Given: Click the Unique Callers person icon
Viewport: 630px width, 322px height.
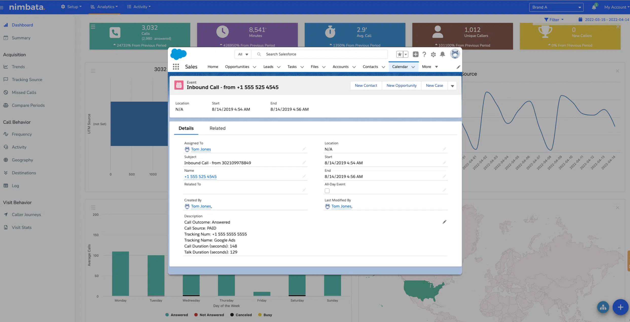Looking at the screenshot, I should [438, 32].
